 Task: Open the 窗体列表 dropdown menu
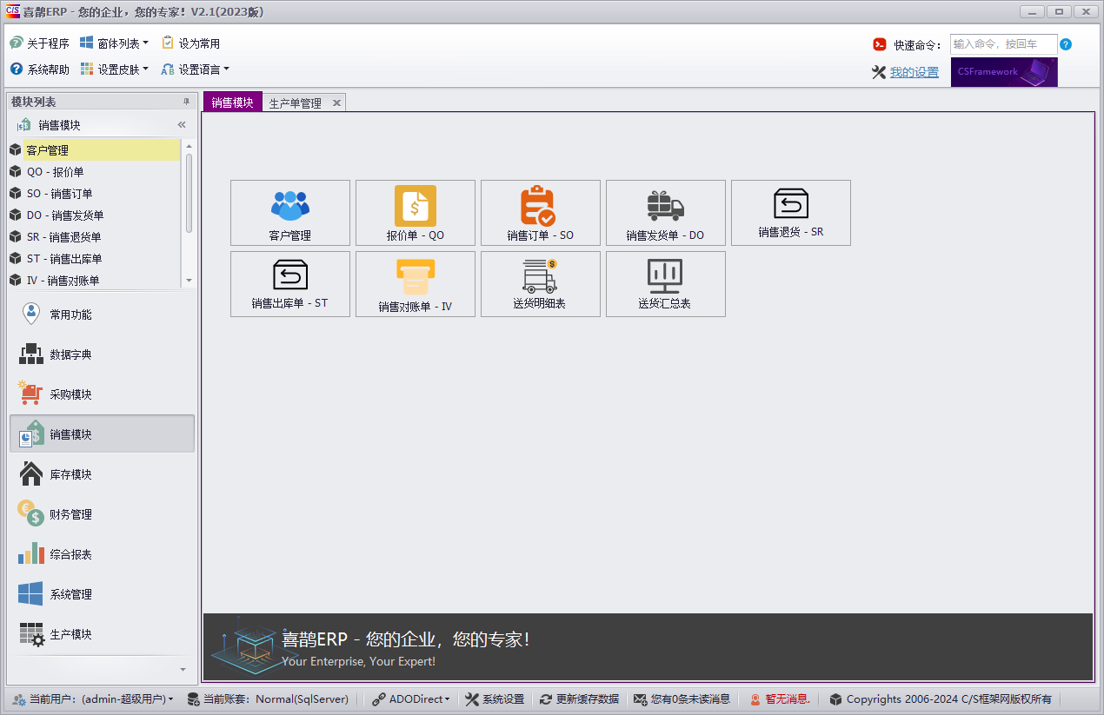115,43
